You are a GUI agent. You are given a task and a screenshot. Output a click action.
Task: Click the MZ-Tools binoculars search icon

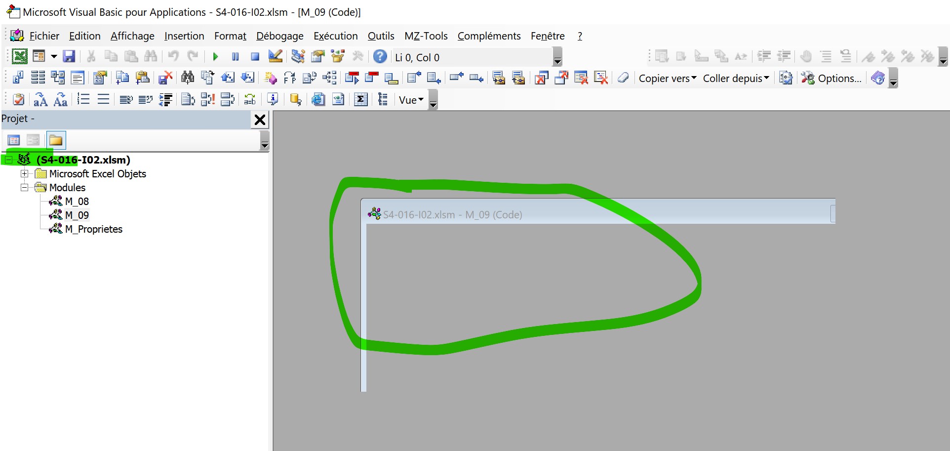click(188, 78)
